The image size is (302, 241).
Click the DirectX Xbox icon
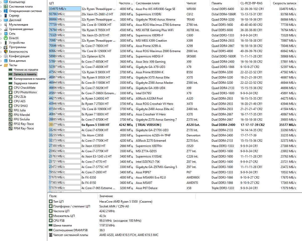pyautogui.click(x=6, y=38)
